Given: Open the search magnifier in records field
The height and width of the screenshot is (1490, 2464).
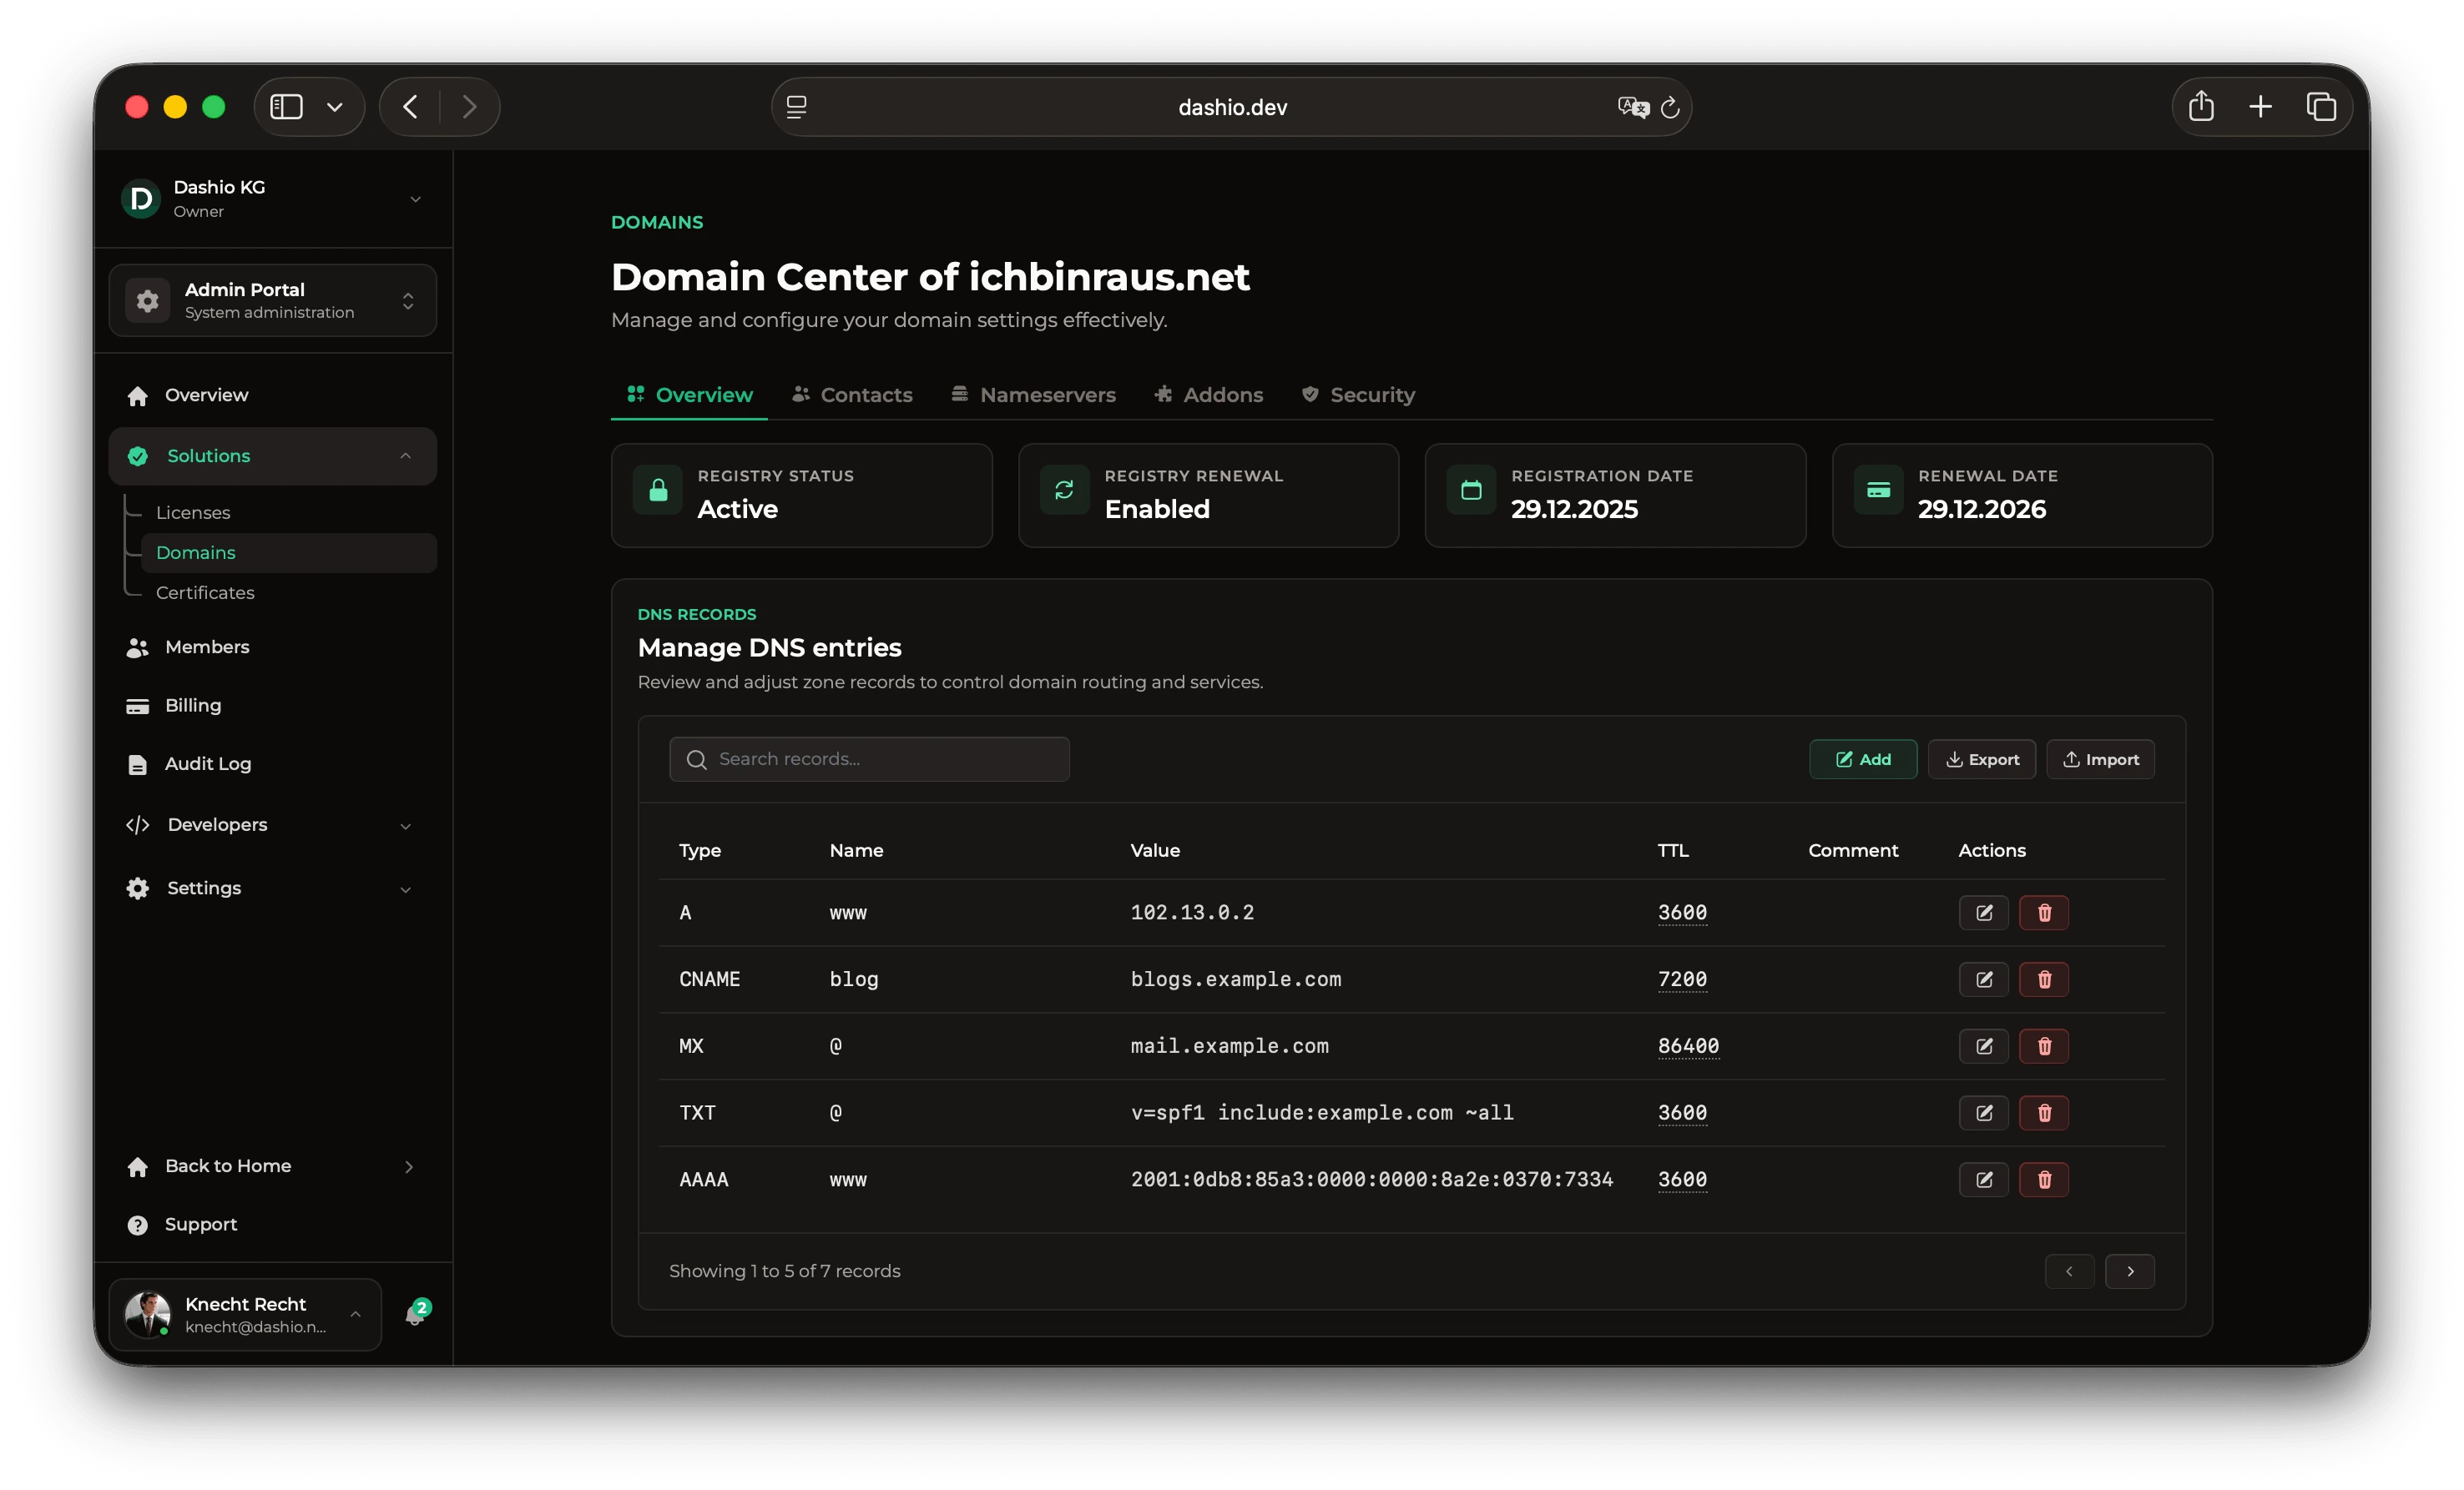Looking at the screenshot, I should pyautogui.click(x=697, y=759).
